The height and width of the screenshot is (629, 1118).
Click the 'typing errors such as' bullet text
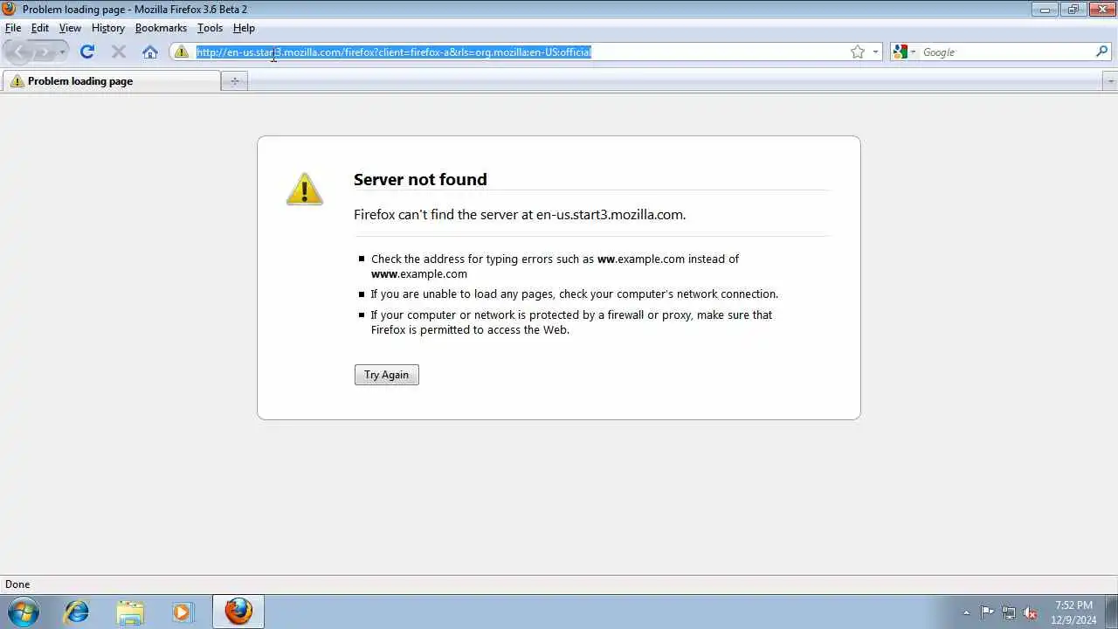(x=555, y=266)
